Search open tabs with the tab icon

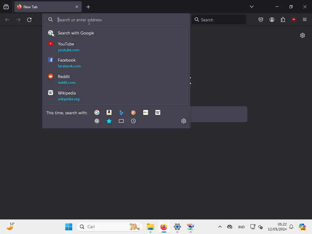click(x=121, y=121)
